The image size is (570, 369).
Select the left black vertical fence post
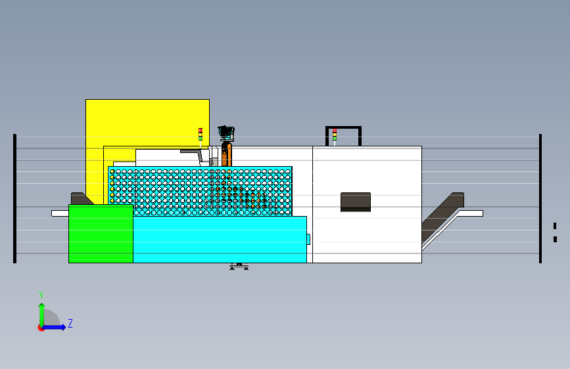pyautogui.click(x=14, y=198)
